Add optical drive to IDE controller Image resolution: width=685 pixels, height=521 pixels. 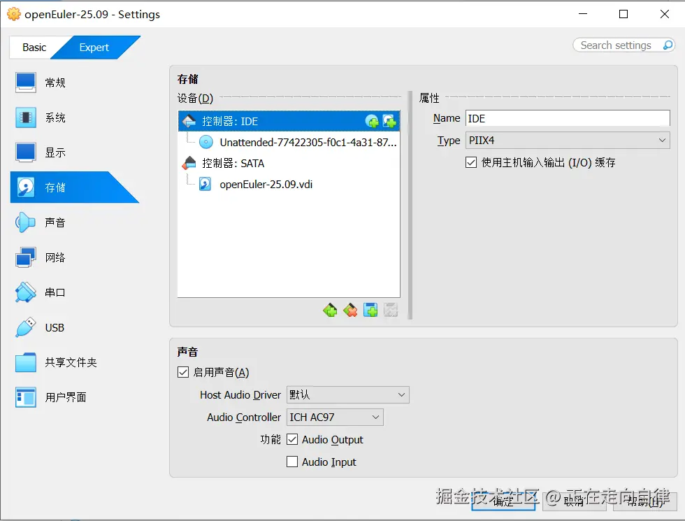[372, 121]
